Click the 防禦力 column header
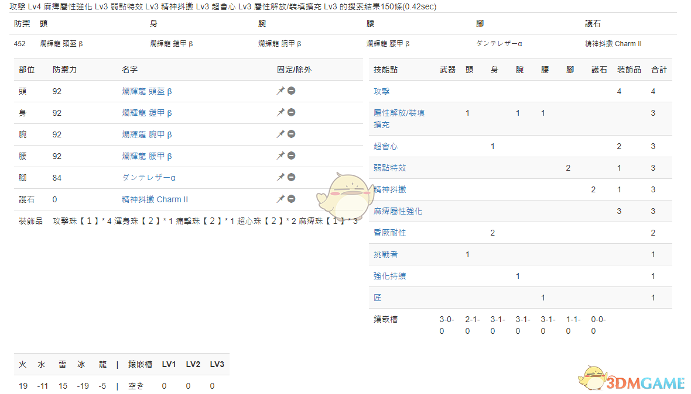This screenshot has width=691, height=394. 65,70
